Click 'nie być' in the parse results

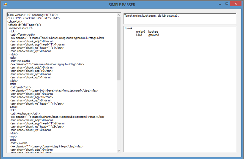[140, 32]
